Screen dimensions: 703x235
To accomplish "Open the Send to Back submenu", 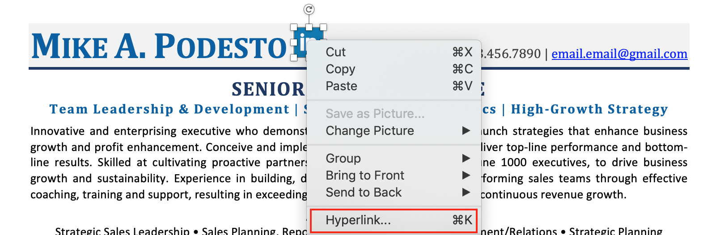I will [x=394, y=193].
